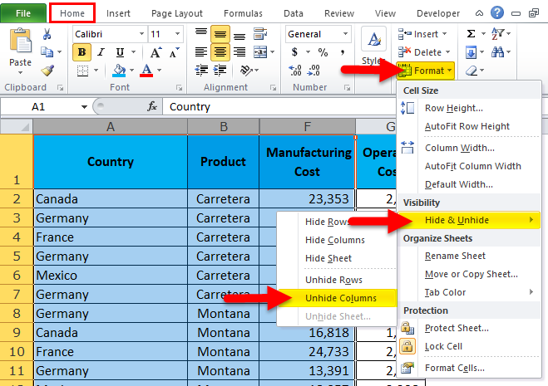Click the Accounting dollar format icon
Screen dimensions: 548x386
294,52
